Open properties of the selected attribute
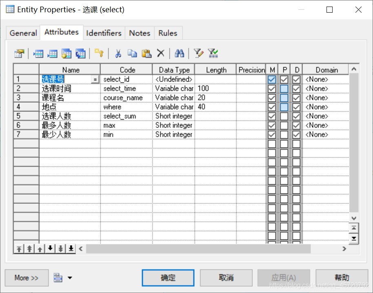Screen dimensions: 373x293 pyautogui.click(x=19, y=53)
